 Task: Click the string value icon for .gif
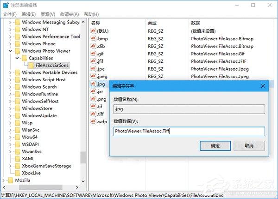pos(93,54)
